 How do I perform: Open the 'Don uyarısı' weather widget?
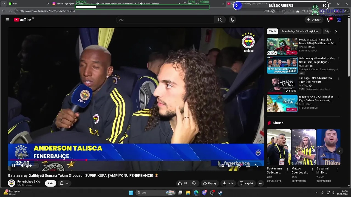pos(12,193)
